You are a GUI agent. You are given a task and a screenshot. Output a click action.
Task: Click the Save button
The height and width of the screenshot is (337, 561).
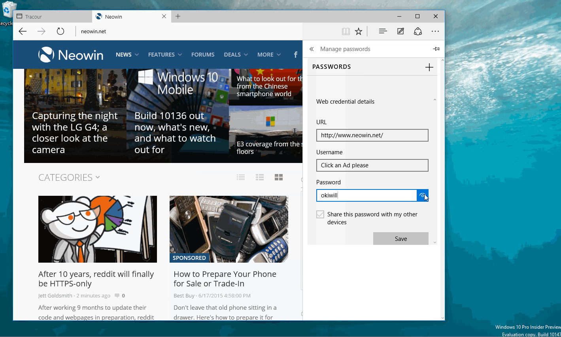pyautogui.click(x=400, y=239)
